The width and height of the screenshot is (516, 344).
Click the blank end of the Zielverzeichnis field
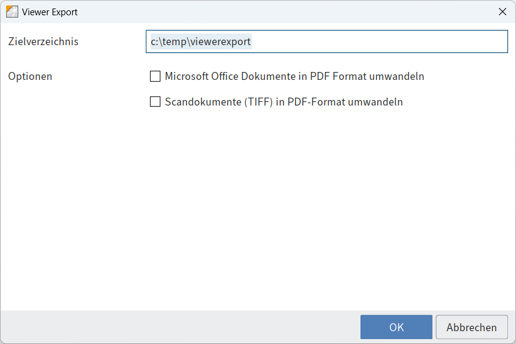(427, 42)
